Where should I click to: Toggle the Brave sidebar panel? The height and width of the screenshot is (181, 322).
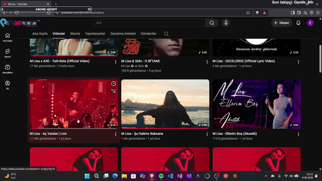tap(293, 13)
